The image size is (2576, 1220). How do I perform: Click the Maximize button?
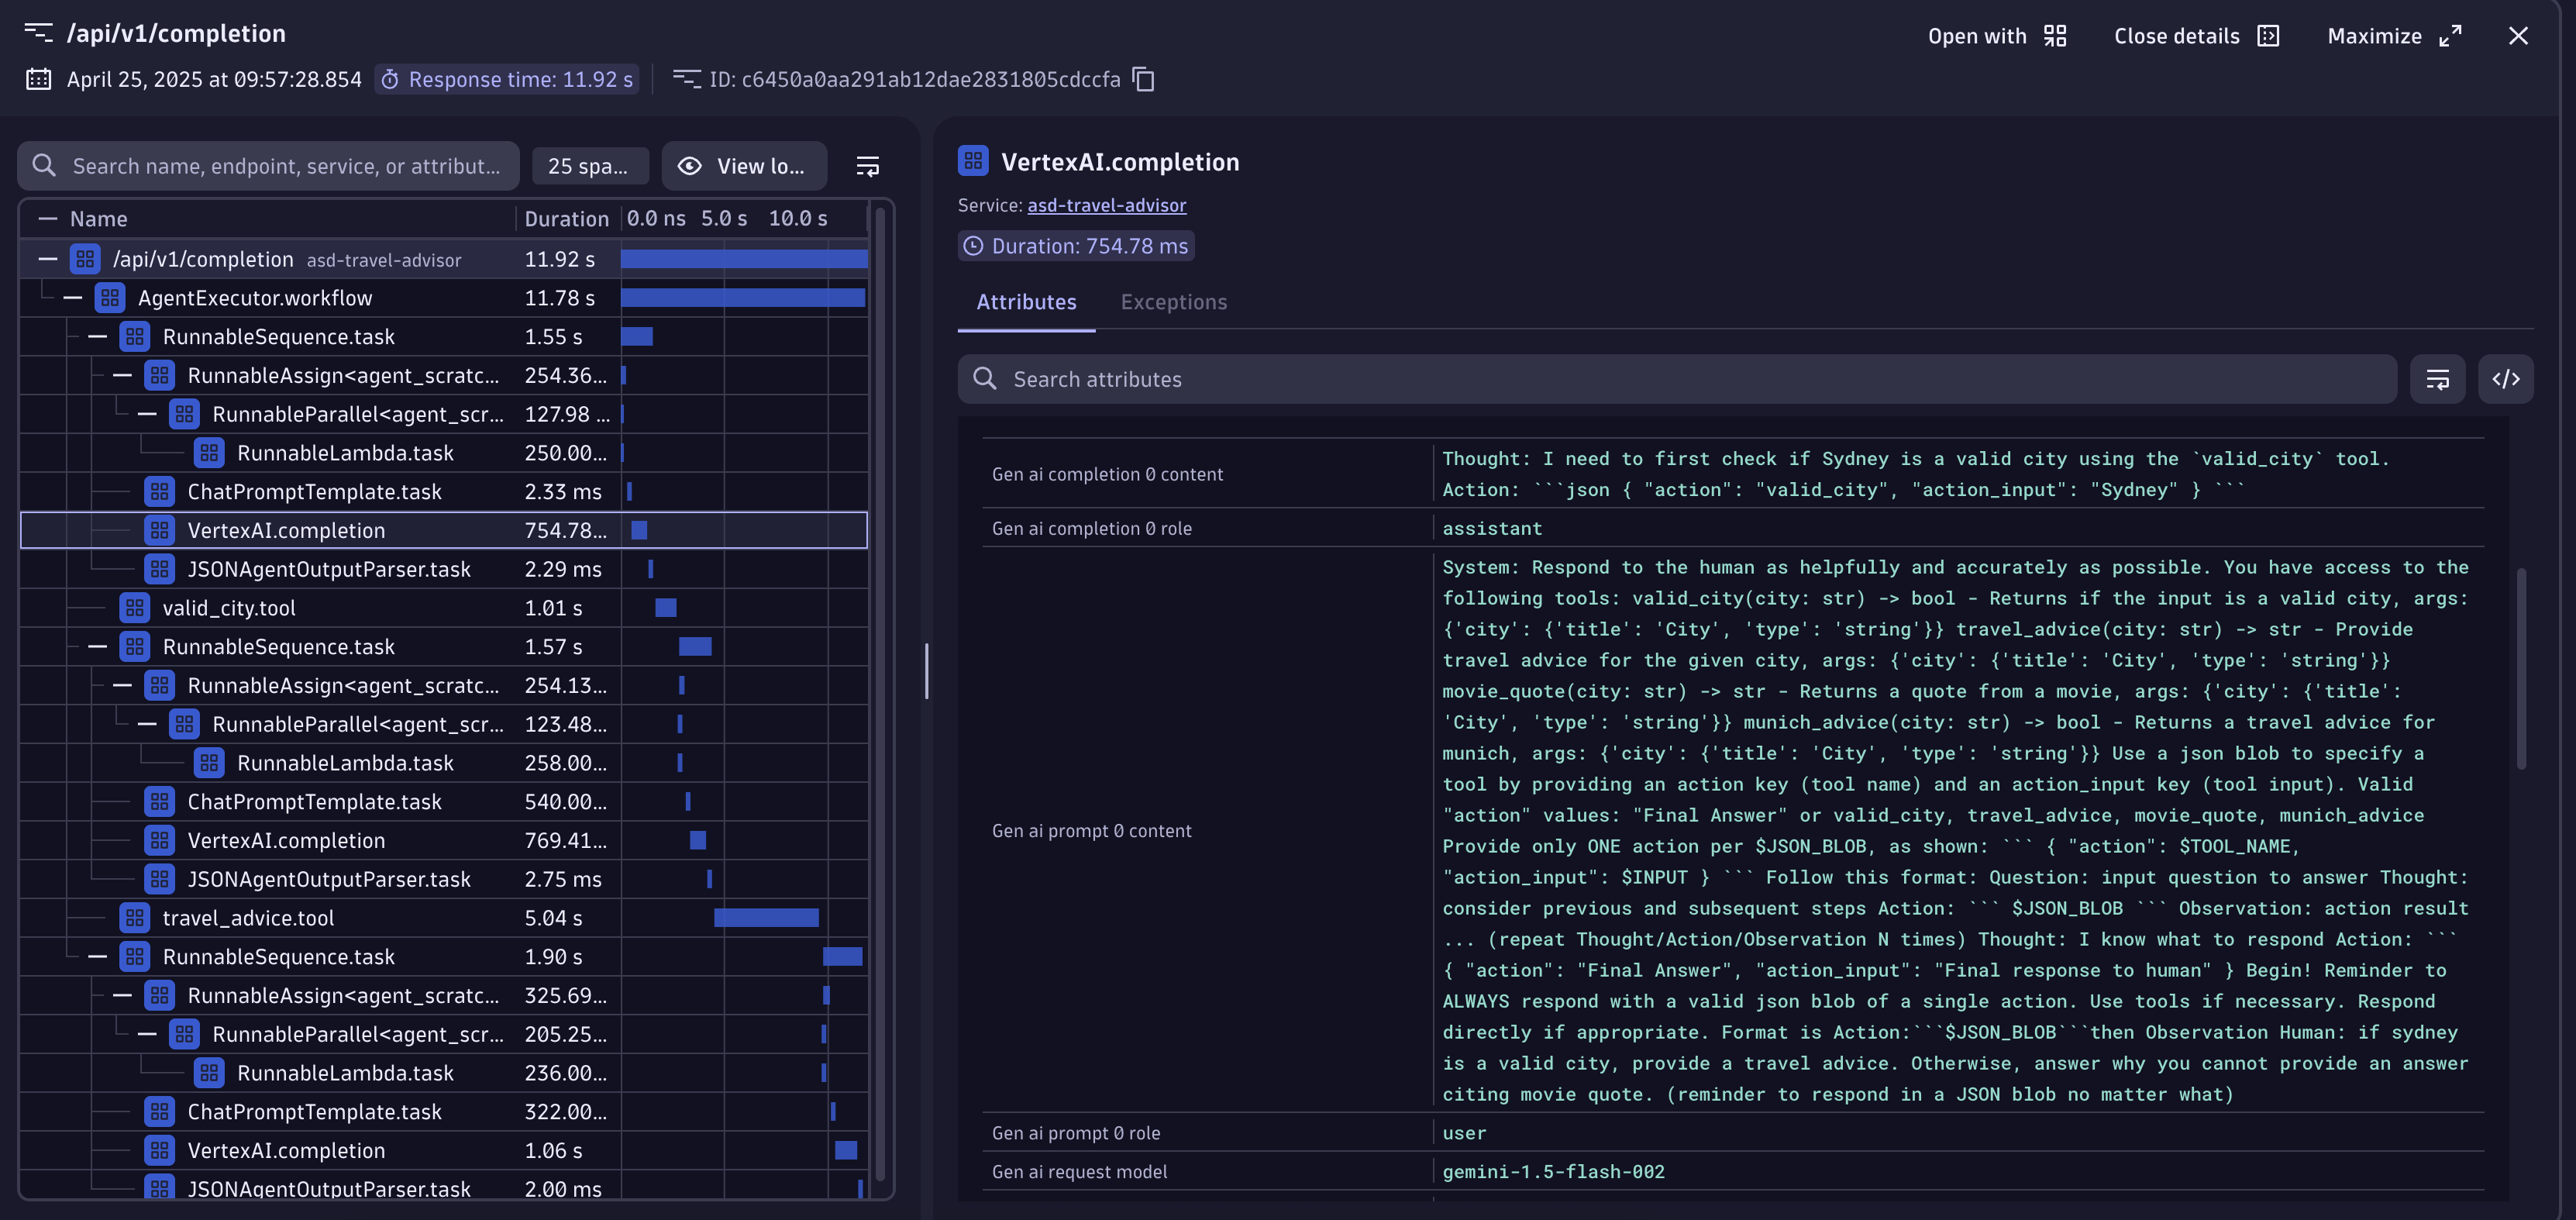[x=2394, y=36]
